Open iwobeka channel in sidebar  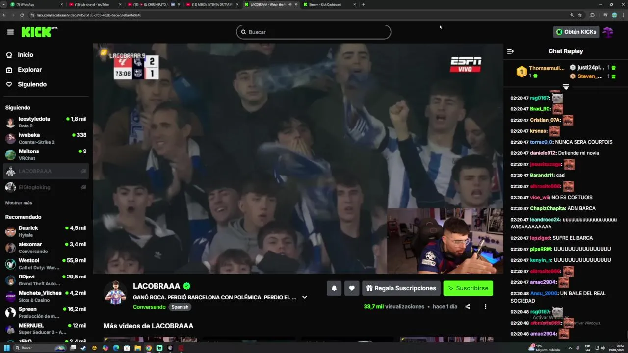45,138
